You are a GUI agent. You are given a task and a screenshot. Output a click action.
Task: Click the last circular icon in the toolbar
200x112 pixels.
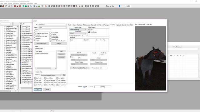pos(98,6)
